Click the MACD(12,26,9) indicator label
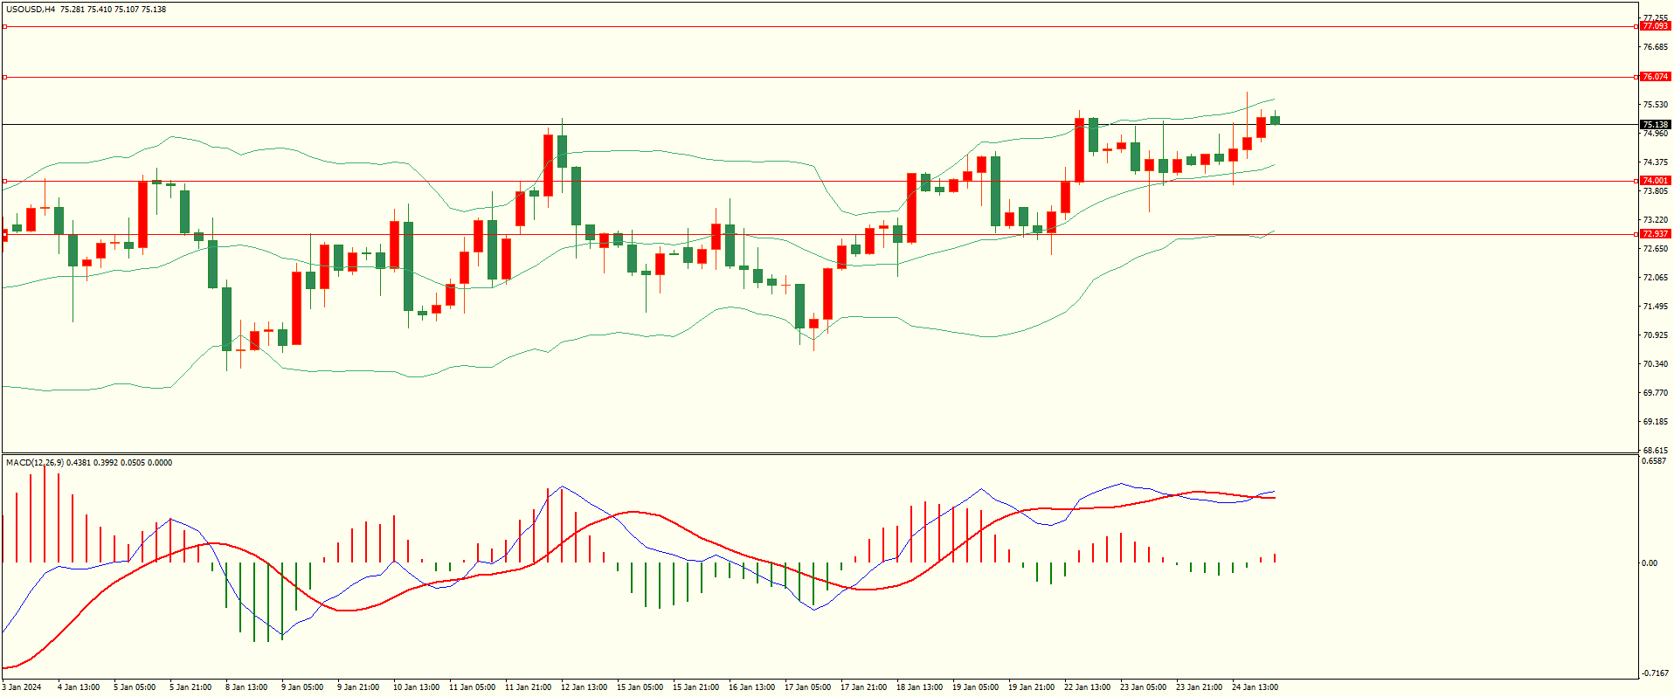 [x=34, y=462]
